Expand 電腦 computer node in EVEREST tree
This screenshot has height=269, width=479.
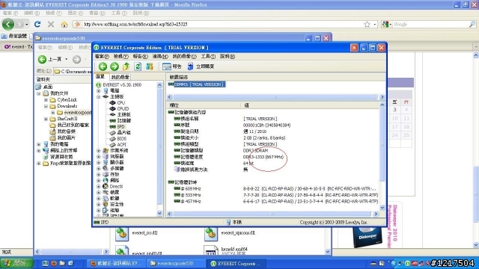point(99,91)
